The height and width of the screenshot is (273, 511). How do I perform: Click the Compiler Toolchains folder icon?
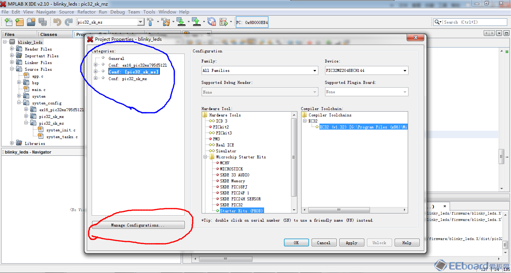(x=304, y=115)
